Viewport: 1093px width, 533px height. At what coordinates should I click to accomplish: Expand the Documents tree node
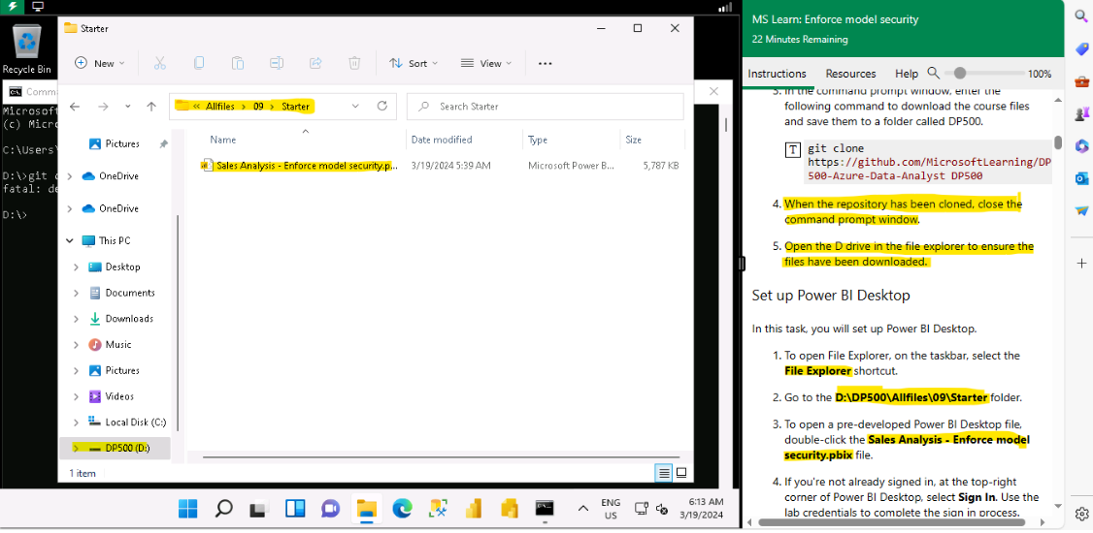(76, 293)
